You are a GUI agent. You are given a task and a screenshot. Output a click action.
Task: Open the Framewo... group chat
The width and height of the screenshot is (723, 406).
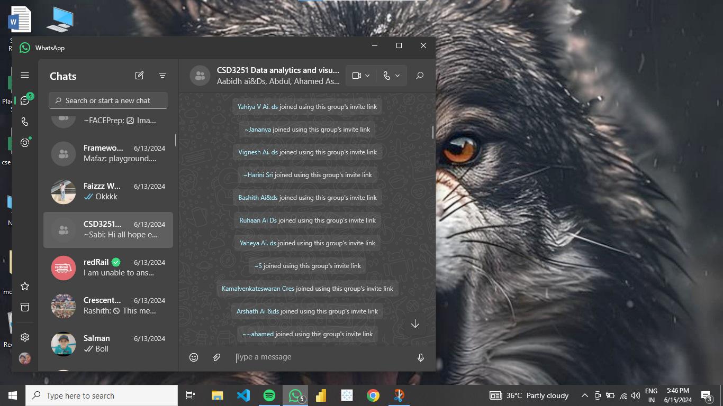(x=108, y=154)
